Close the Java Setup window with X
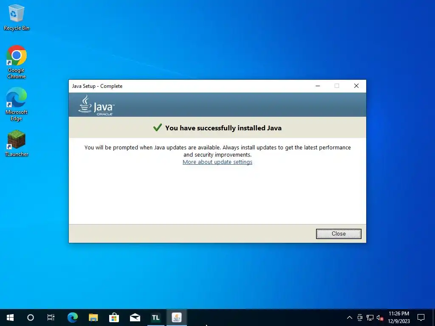This screenshot has width=435, height=326. [356, 86]
